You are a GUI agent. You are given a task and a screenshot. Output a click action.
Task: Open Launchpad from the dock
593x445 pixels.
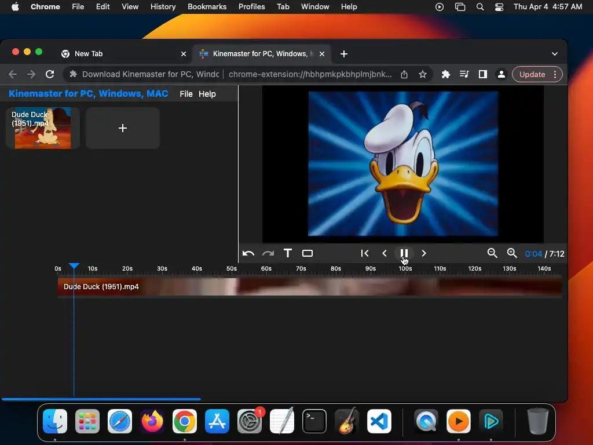87,421
